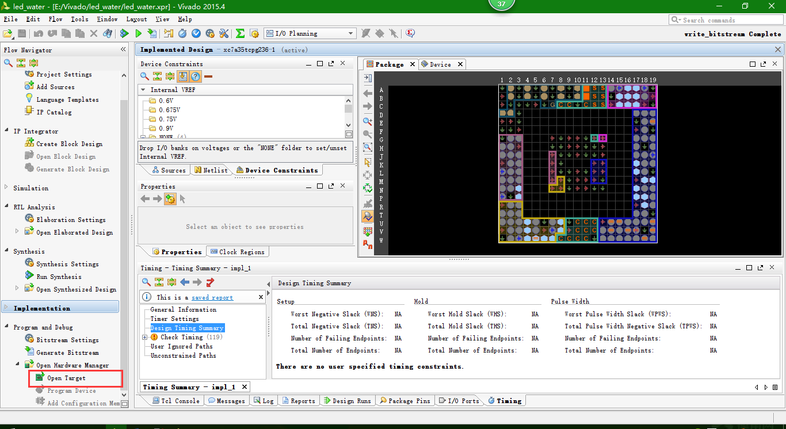The height and width of the screenshot is (429, 786).
Task: Click the Open Project folder icon in the toolbar
Action: pos(8,33)
